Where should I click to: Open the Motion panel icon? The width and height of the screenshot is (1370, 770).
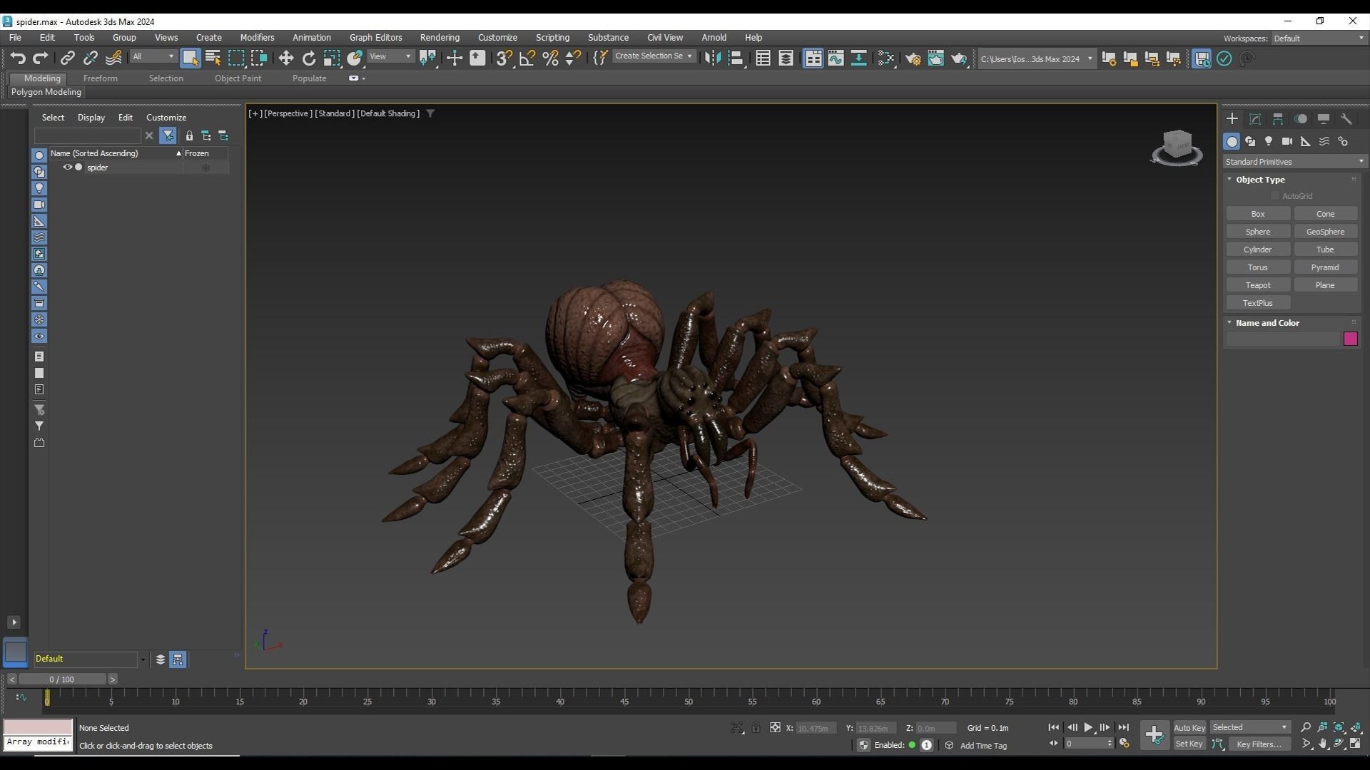(1301, 119)
